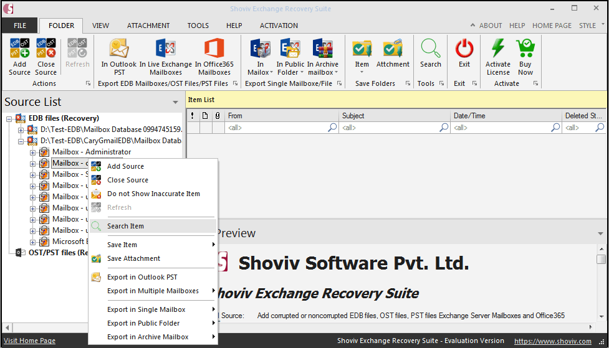Click the importance flag column header icon

tap(192, 116)
